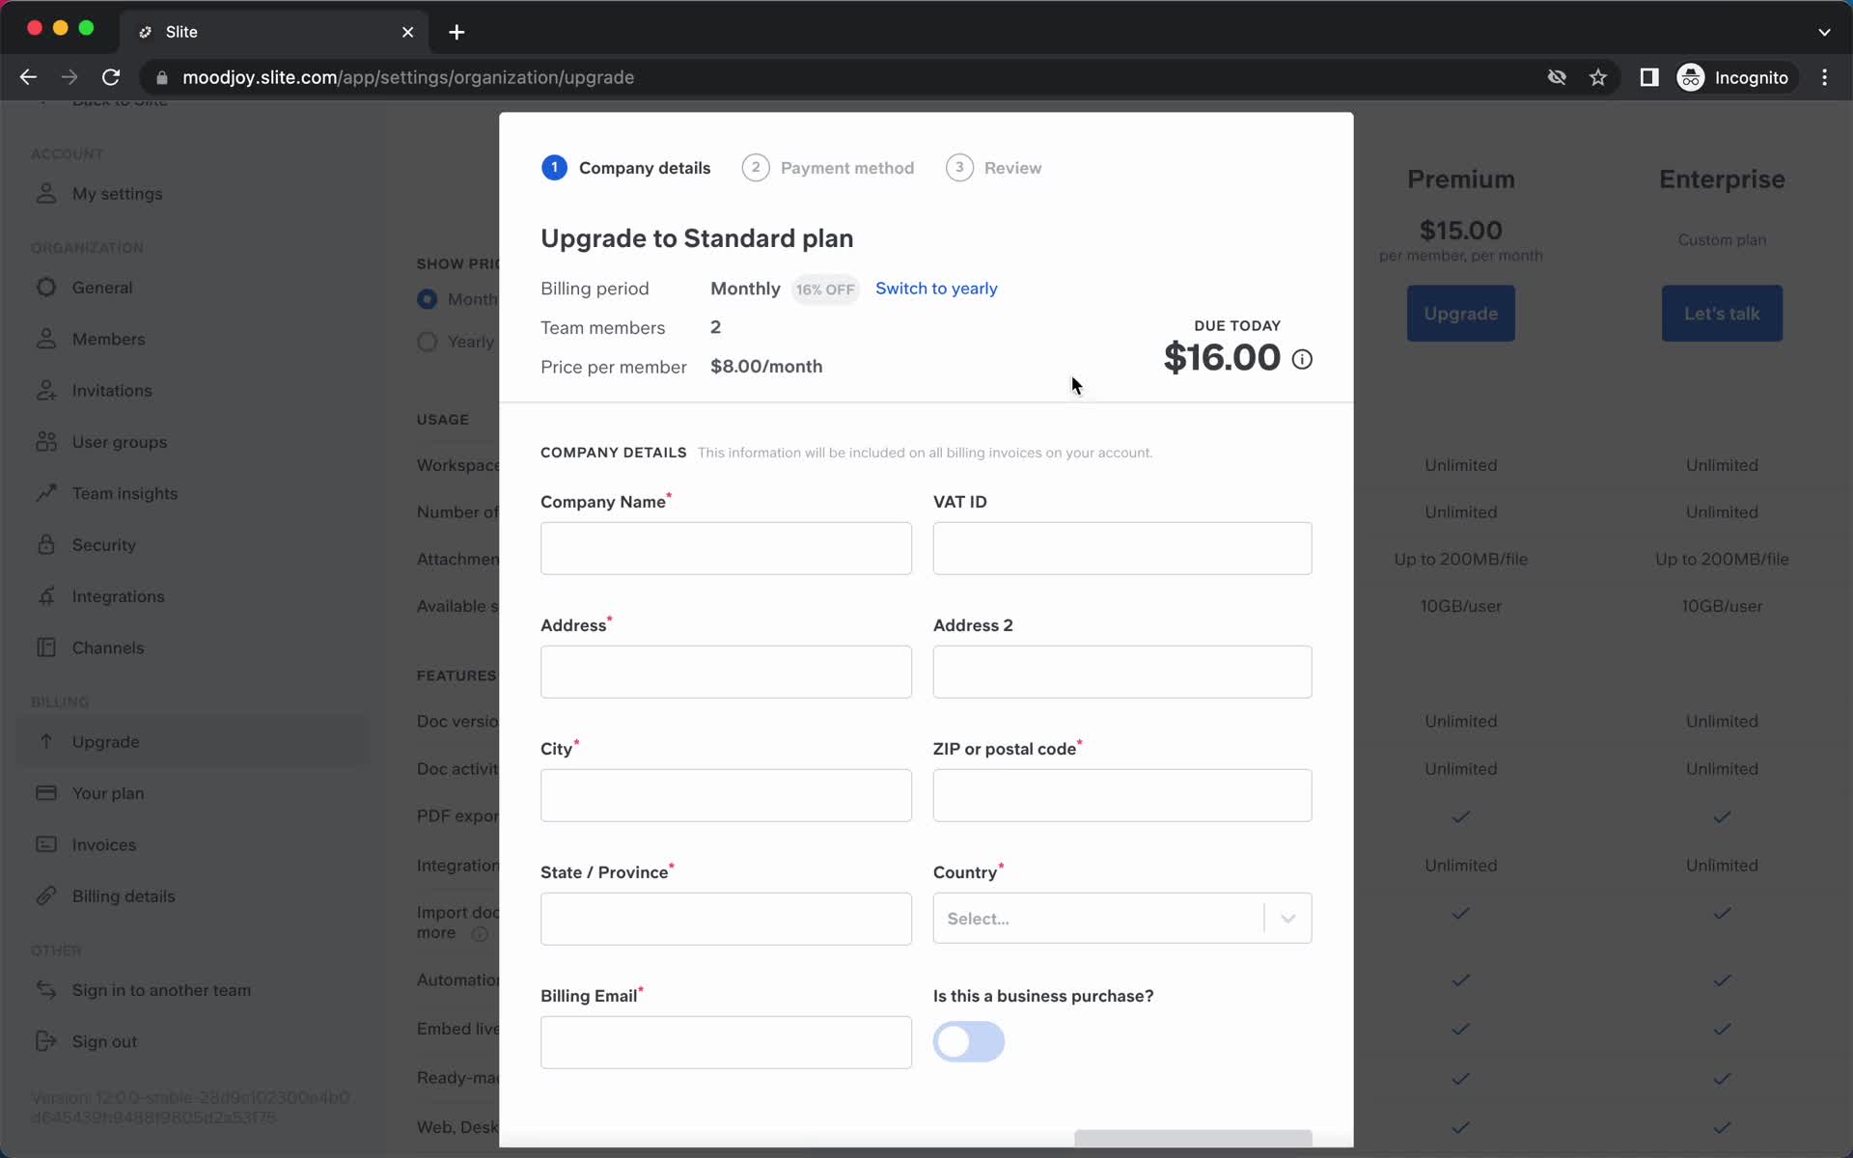Click the Team insights icon
This screenshot has height=1158, width=1853.
(46, 492)
